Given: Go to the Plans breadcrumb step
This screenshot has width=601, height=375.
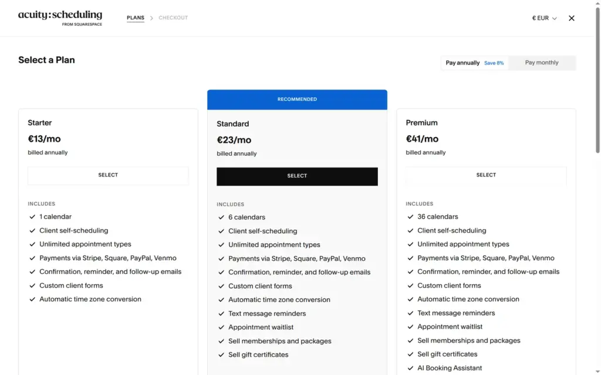Looking at the screenshot, I should click(136, 18).
